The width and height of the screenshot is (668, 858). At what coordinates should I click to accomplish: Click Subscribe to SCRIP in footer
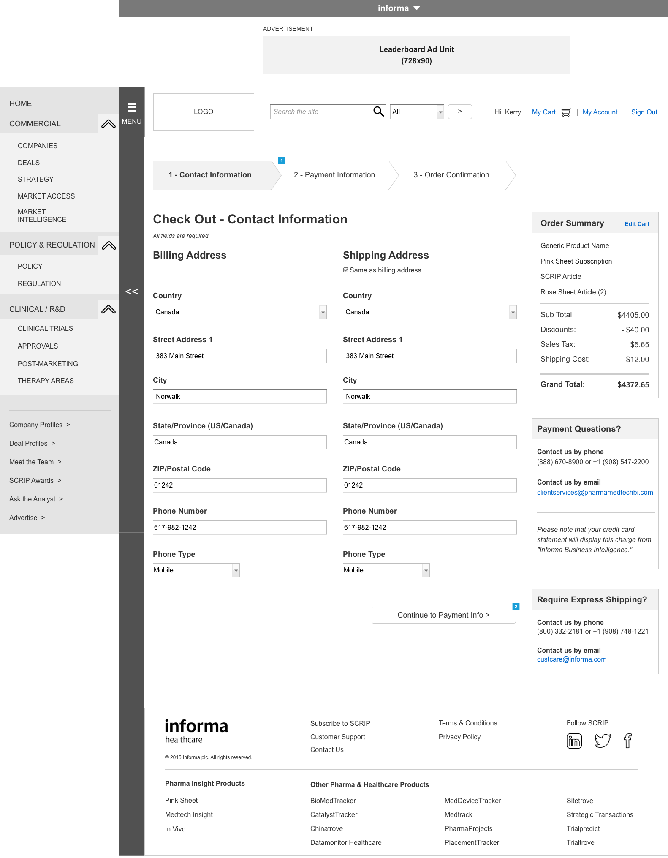[340, 723]
